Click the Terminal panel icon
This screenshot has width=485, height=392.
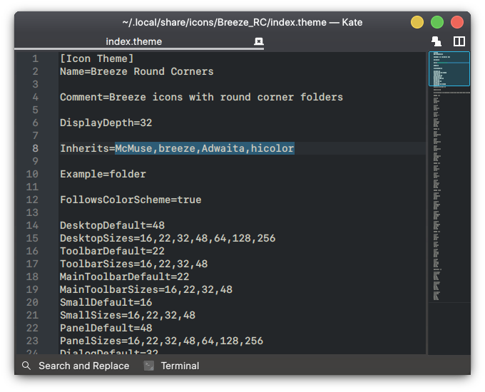tap(149, 366)
